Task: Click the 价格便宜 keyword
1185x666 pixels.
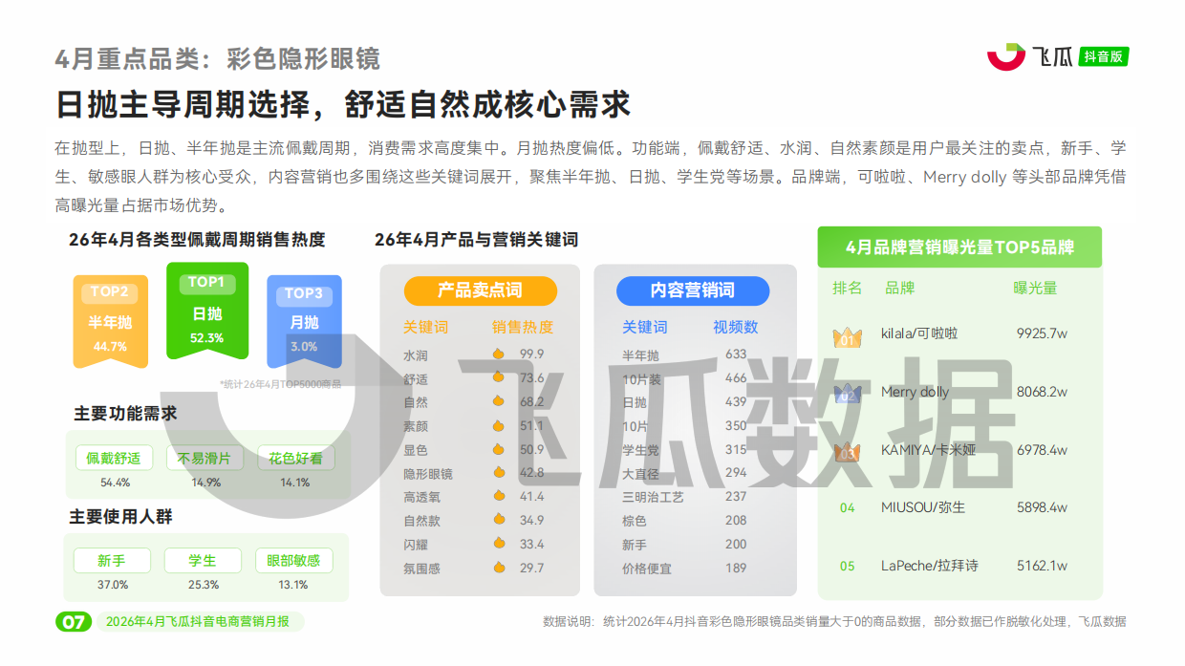Action: pos(647,569)
